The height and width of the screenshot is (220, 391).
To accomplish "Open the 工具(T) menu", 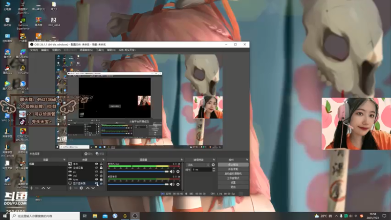I will (100, 50).
